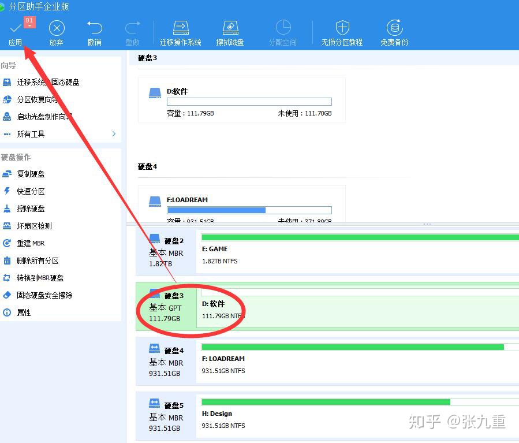The width and height of the screenshot is (519, 443).
Task: Open 坏扇区检测 bad sector scan
Action: pyautogui.click(x=36, y=226)
